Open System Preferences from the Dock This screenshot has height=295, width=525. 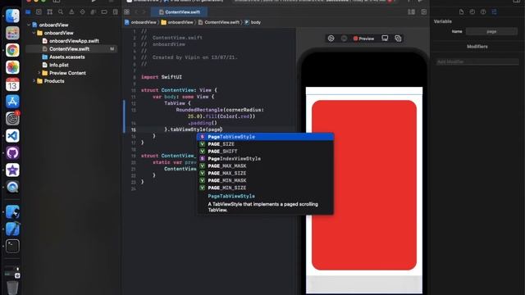click(x=12, y=119)
